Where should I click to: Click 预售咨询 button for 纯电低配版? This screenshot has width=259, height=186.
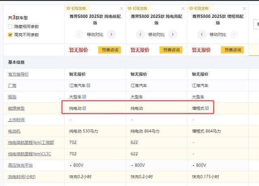[x=109, y=50]
